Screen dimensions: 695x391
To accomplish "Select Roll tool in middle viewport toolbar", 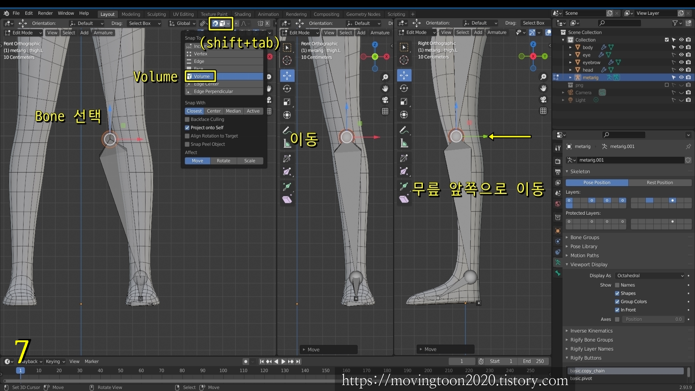I will click(287, 158).
